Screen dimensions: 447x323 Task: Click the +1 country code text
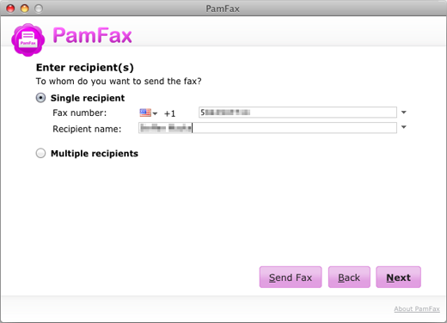[169, 113]
